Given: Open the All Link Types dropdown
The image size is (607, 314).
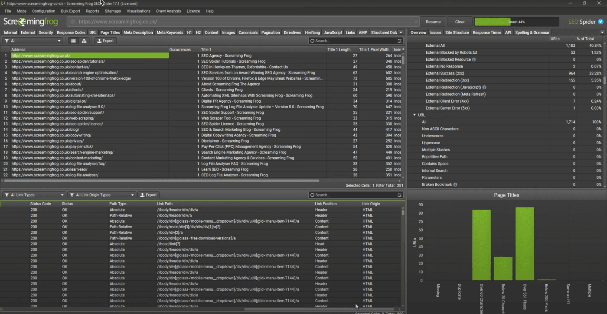Looking at the screenshot, I should pos(34,195).
